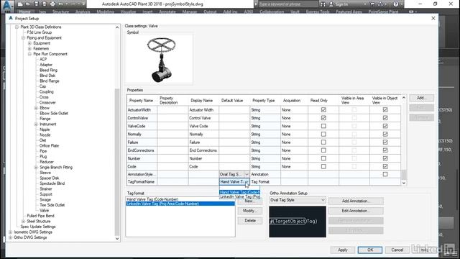Screen dimensions: 460x259
Task: Click the Delete tag format button
Action: pyautogui.click(x=250, y=221)
